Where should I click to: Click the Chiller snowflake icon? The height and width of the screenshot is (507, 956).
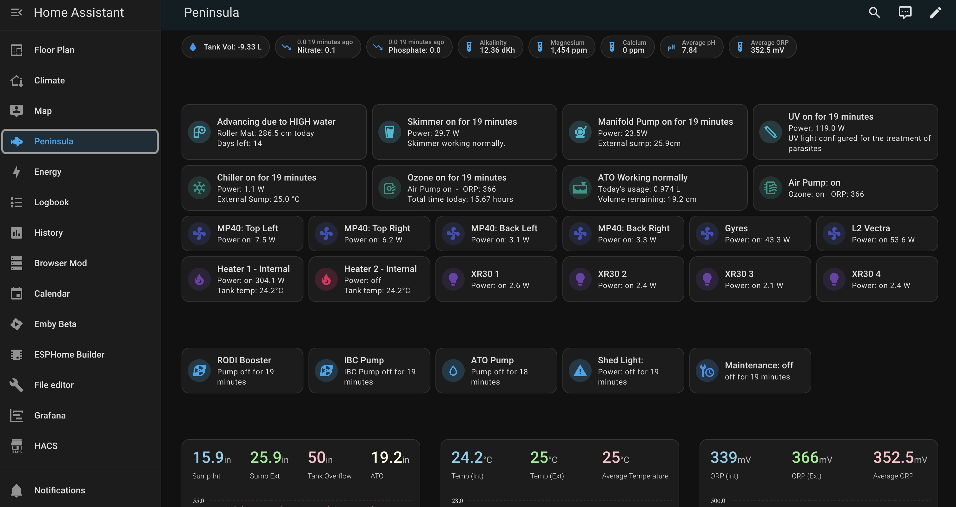click(x=199, y=188)
